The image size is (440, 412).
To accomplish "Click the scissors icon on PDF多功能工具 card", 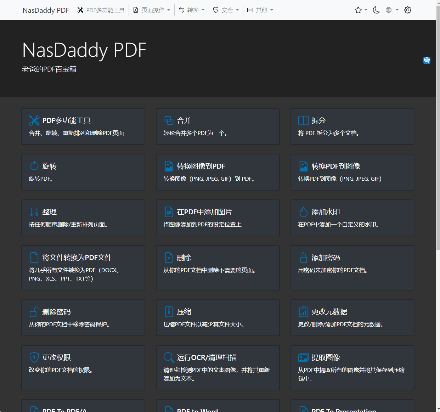I will 34,120.
